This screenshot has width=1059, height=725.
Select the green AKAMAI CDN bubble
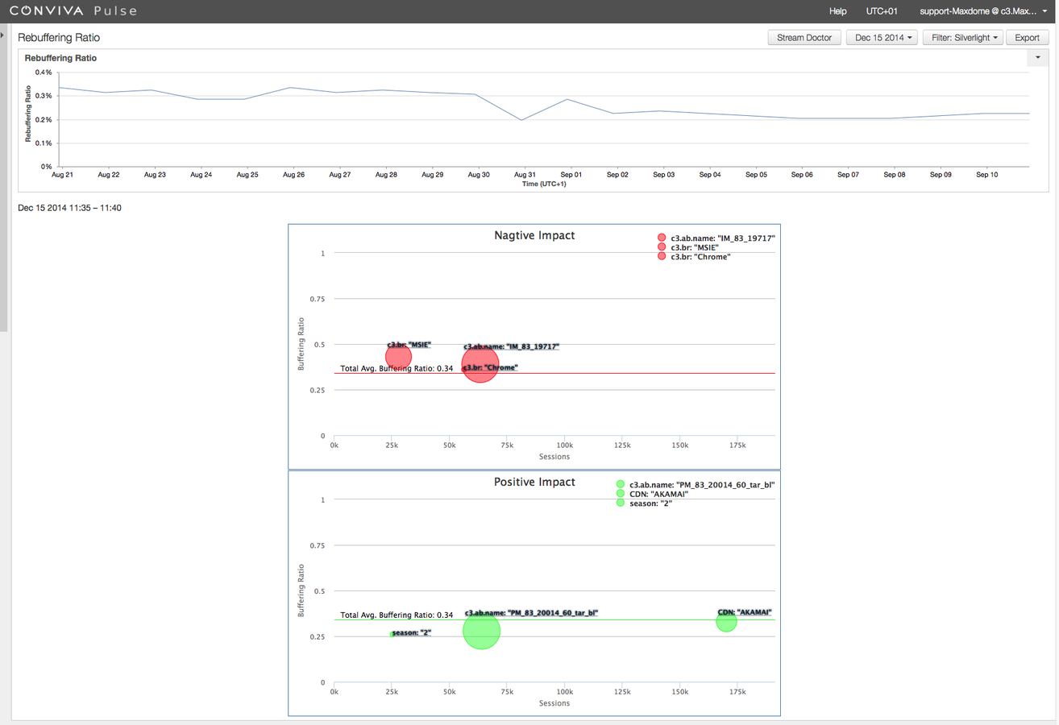(x=726, y=622)
